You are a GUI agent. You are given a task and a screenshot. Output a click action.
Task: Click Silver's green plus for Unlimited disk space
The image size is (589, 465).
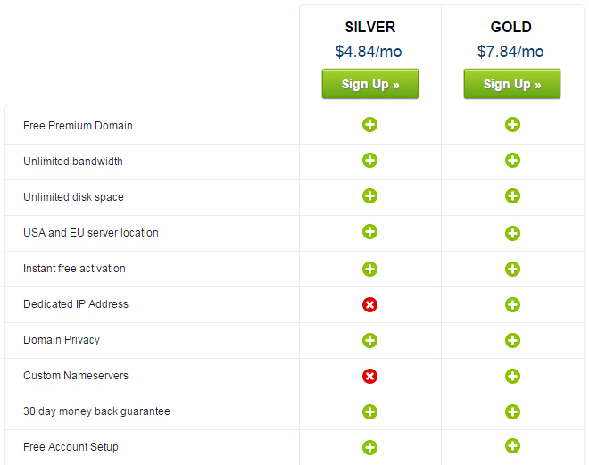pos(369,195)
